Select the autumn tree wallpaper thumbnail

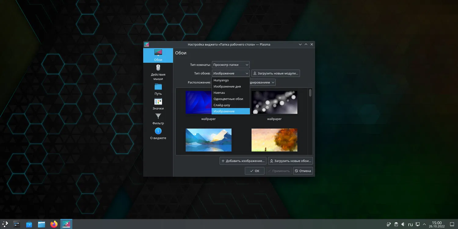(274, 140)
